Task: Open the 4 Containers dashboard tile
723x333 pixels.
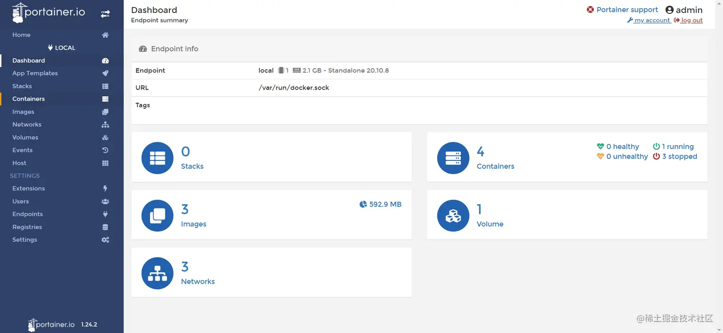Action: (567, 157)
